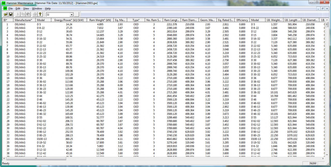
Task: Click the Eq. Rated S... column header
Action: [x=226, y=20]
